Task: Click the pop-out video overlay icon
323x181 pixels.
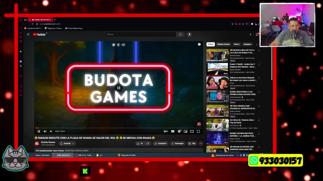Action: click(114, 45)
